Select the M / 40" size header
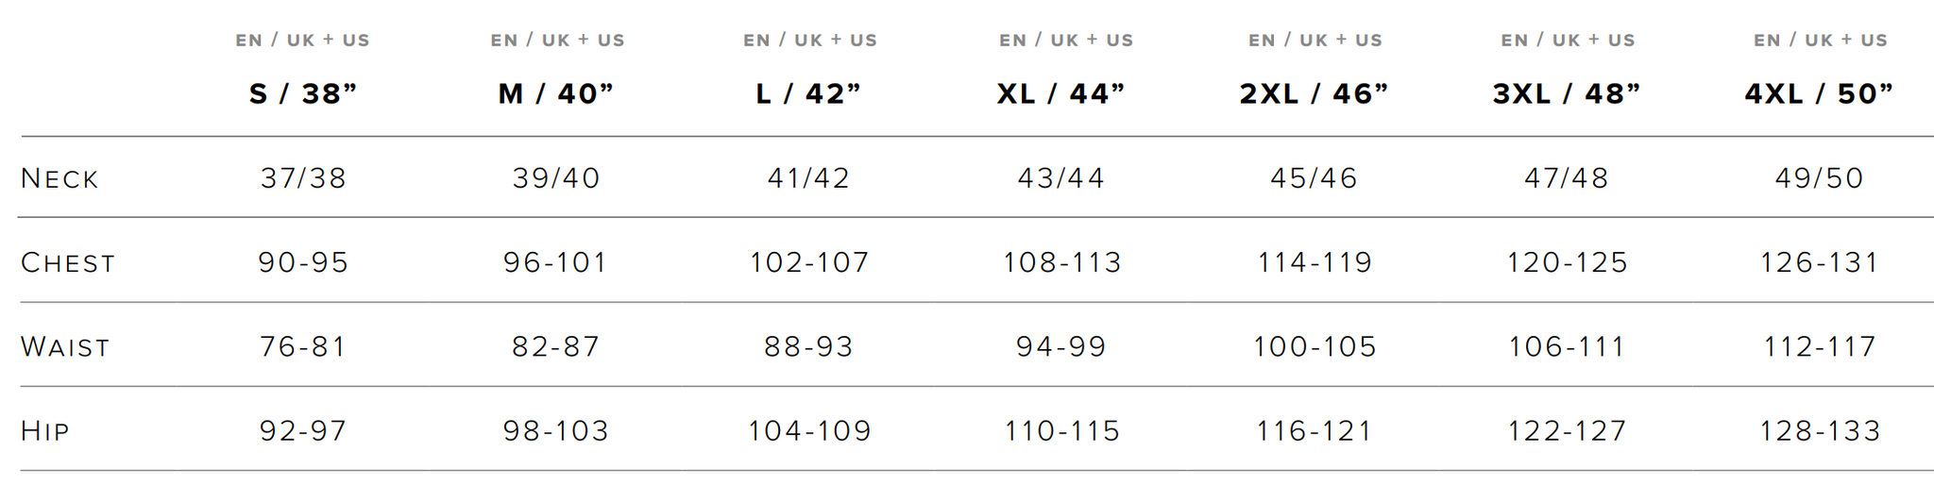1934x502 pixels. tap(556, 93)
